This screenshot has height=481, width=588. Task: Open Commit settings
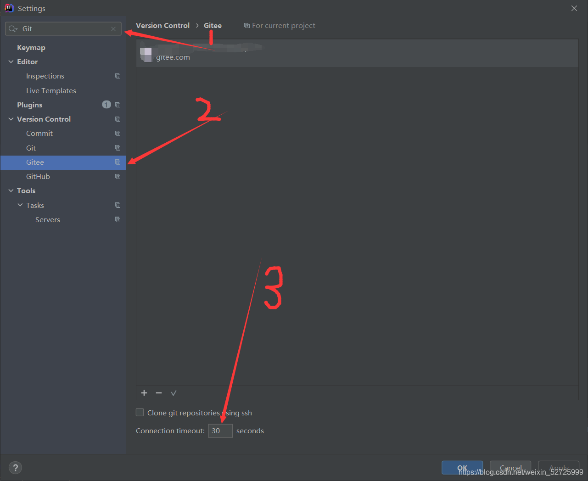(x=39, y=133)
